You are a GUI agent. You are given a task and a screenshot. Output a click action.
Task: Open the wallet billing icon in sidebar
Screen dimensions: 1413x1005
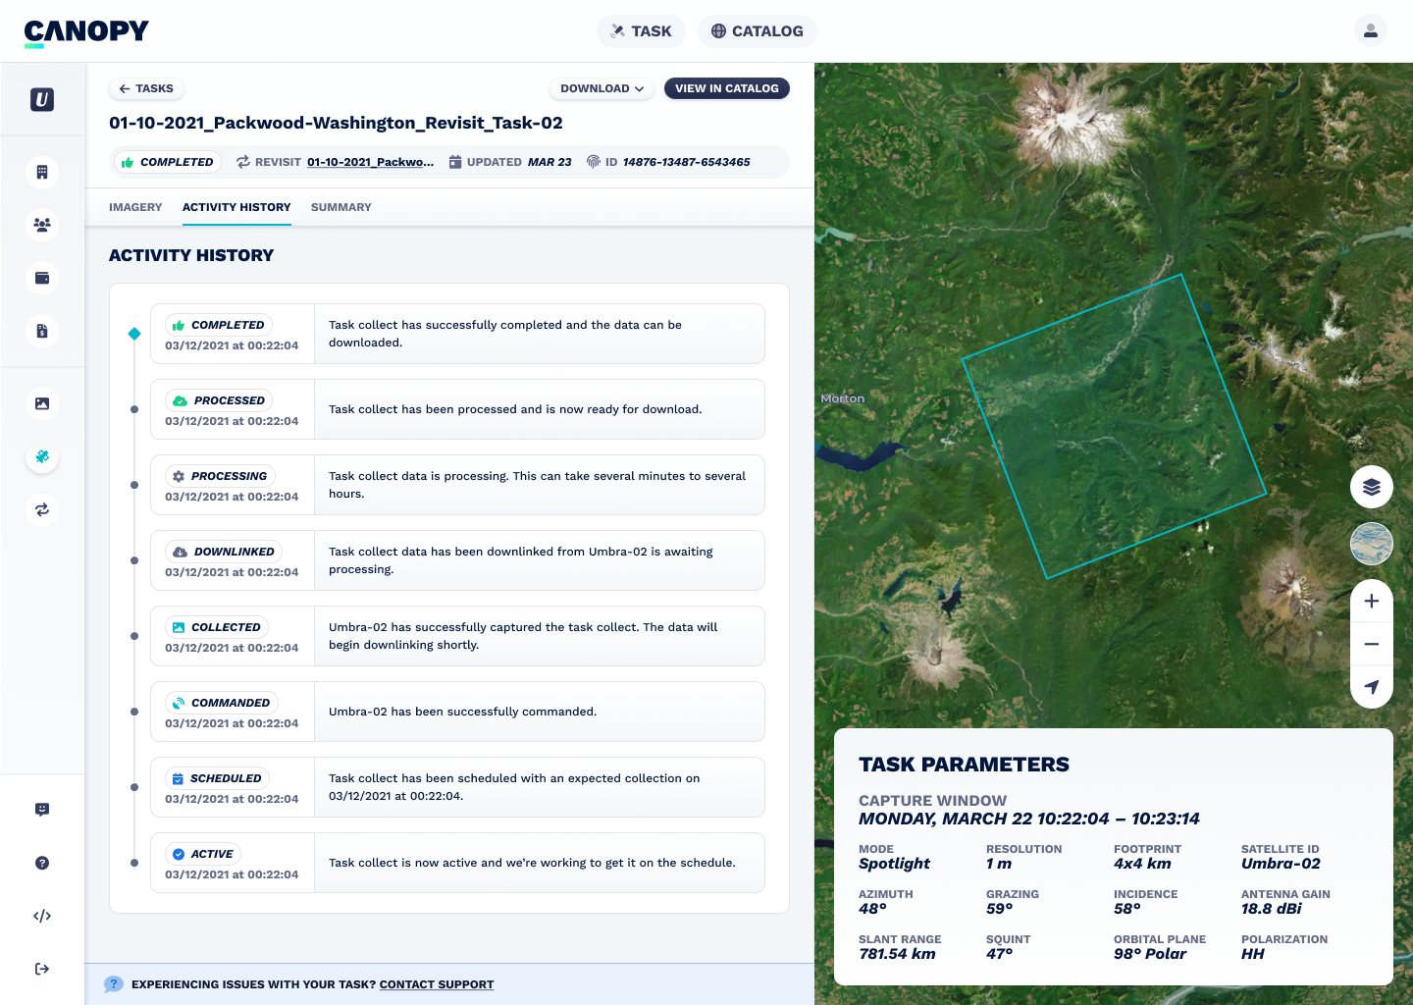pyautogui.click(x=42, y=278)
